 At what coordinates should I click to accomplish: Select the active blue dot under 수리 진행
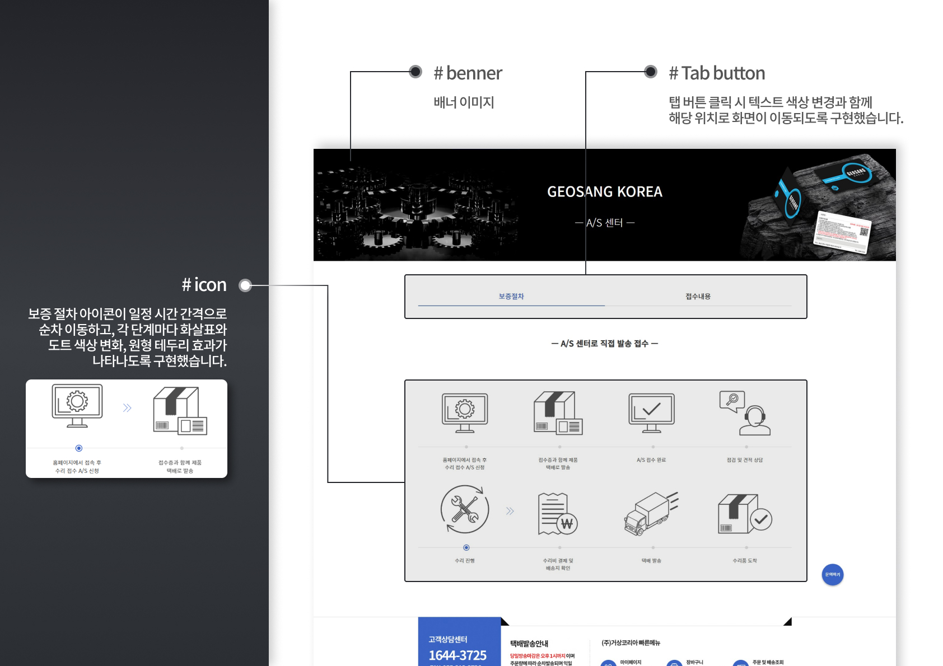(466, 547)
